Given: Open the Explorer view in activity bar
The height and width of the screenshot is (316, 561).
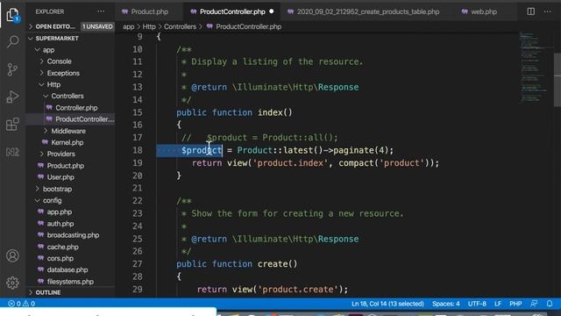Looking at the screenshot, I should (x=12, y=15).
